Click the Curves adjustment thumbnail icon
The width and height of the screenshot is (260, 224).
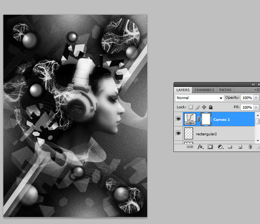tap(190, 119)
